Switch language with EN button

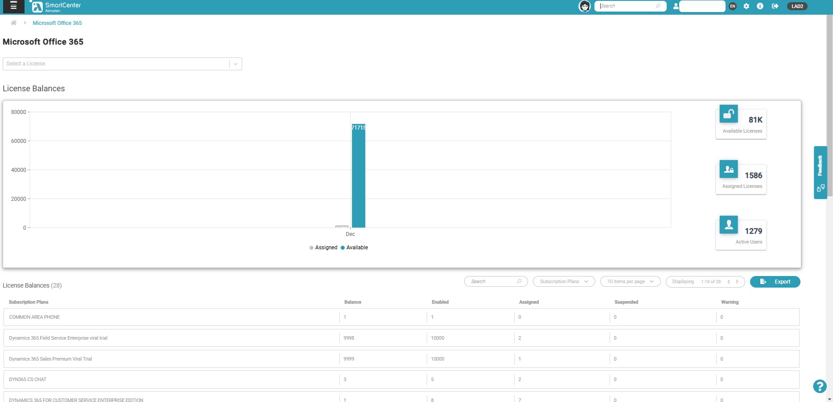(x=732, y=6)
